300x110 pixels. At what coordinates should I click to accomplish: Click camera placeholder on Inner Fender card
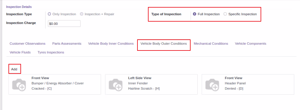click(116, 85)
